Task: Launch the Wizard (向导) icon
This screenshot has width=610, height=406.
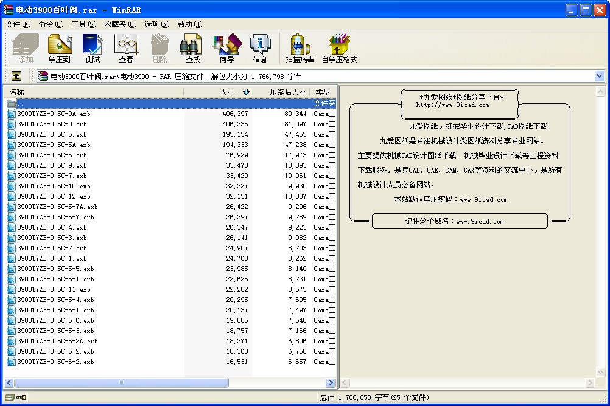Action: (x=226, y=48)
